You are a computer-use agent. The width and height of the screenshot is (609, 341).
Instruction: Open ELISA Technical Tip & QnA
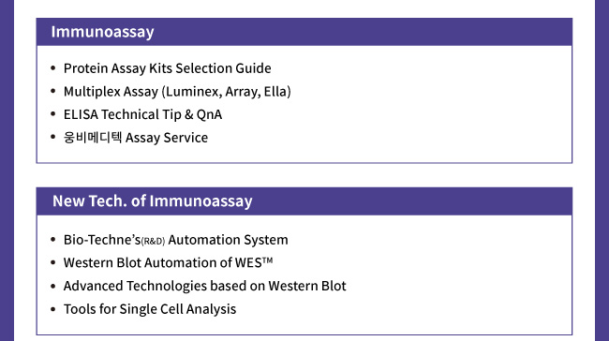(143, 114)
